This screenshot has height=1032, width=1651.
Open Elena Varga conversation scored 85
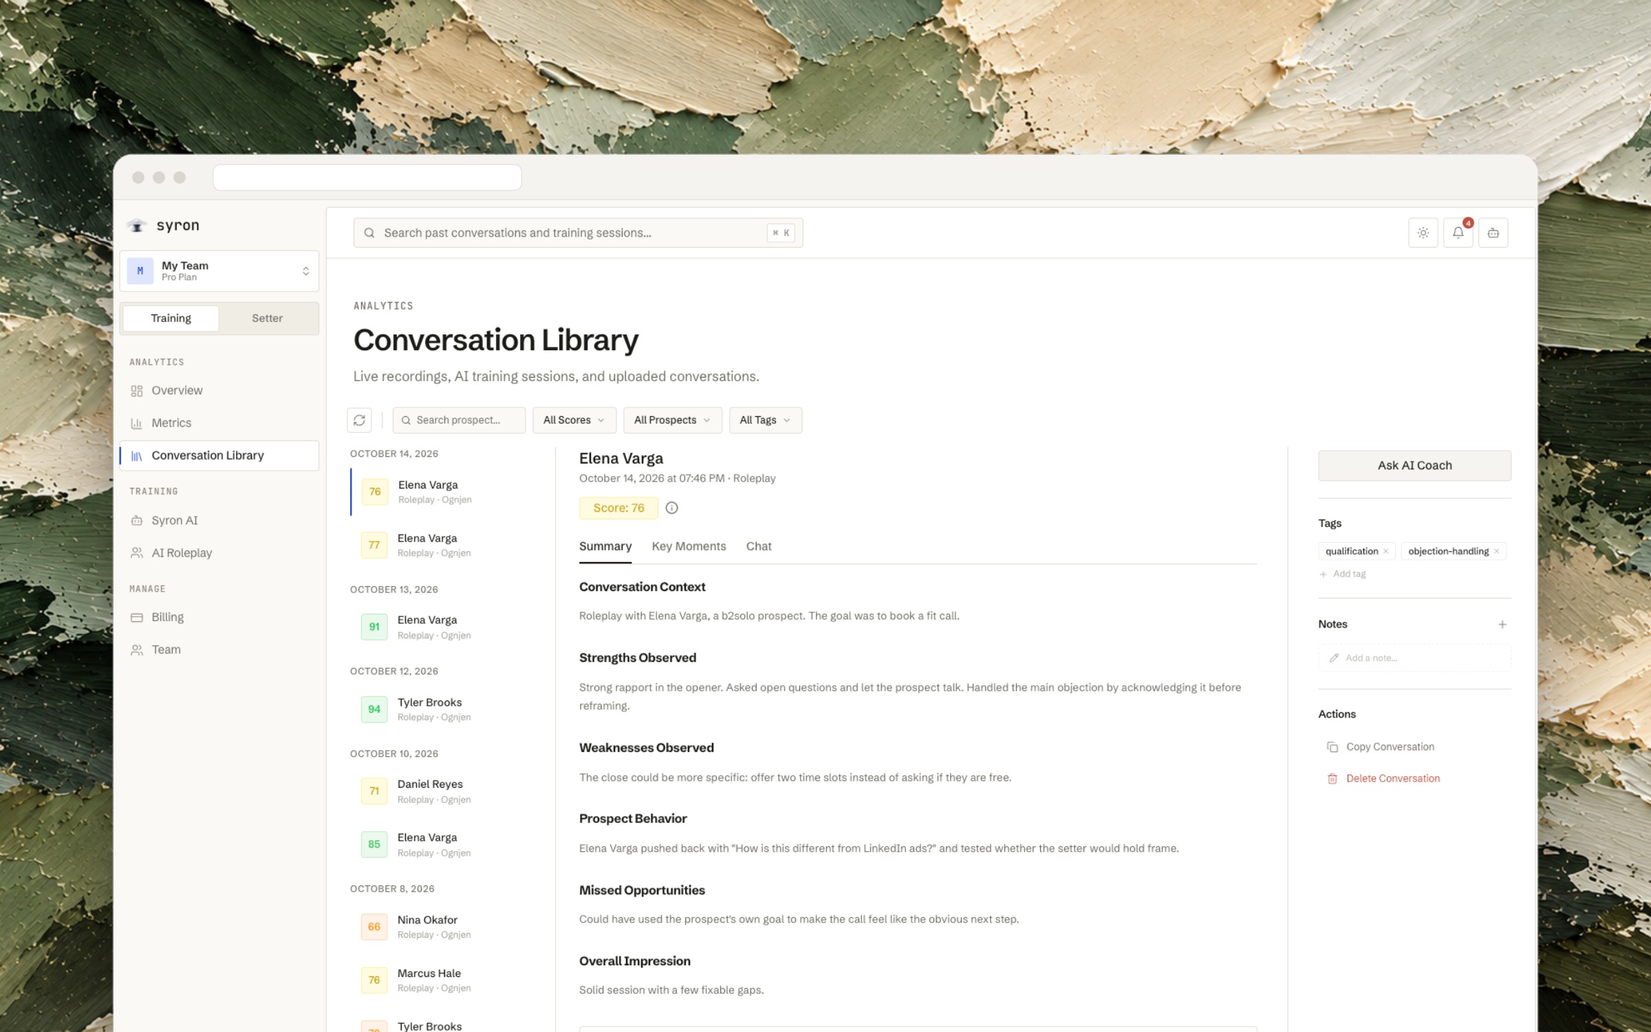[x=449, y=844]
